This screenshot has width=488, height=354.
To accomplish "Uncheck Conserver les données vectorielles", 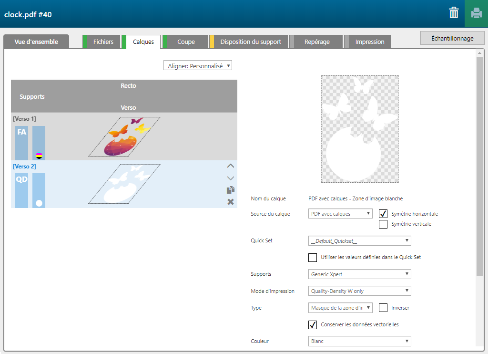I will [313, 325].
